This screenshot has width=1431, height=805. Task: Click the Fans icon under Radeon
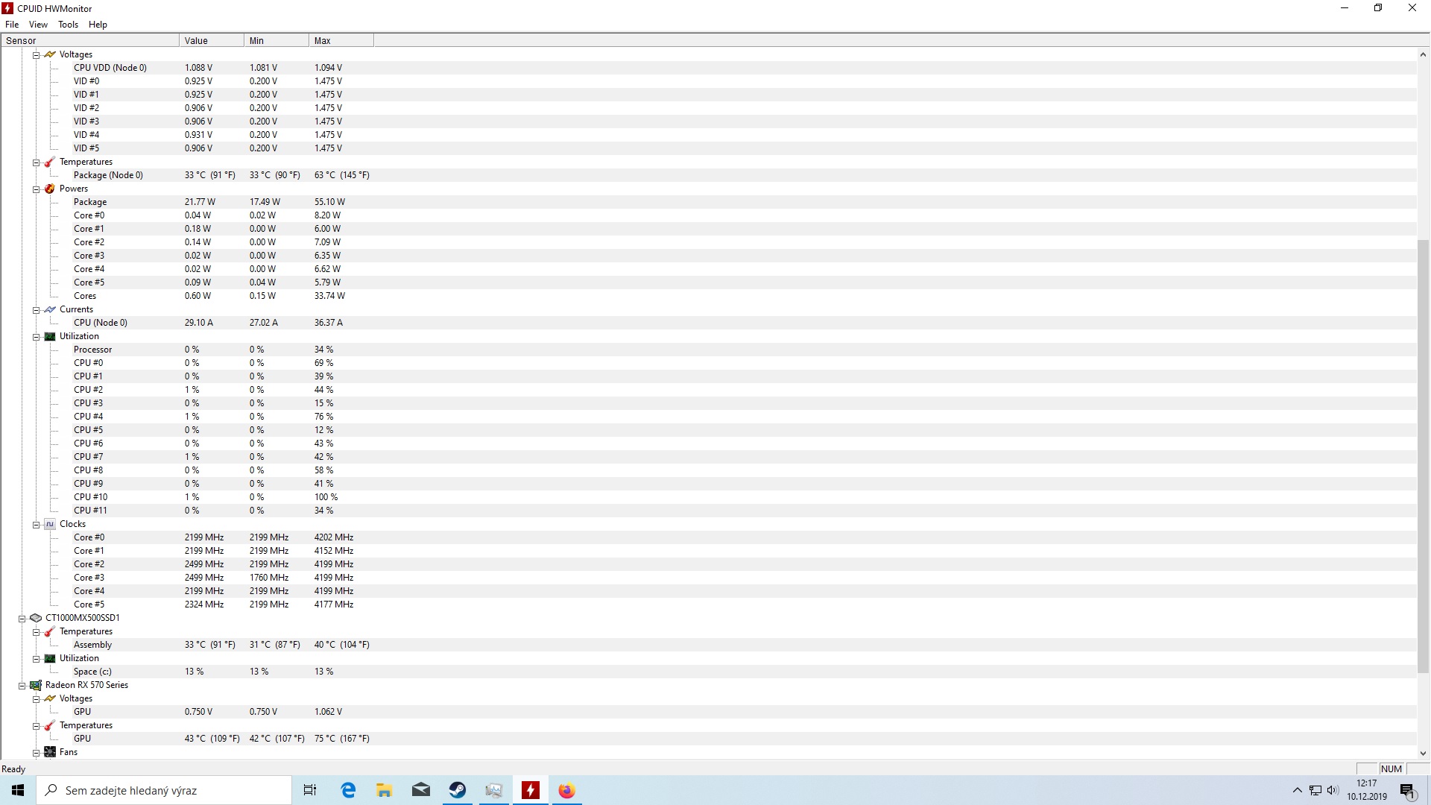[x=50, y=752]
